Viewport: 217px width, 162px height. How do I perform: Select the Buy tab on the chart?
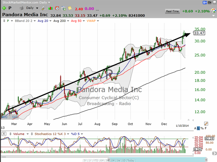(5, 117)
